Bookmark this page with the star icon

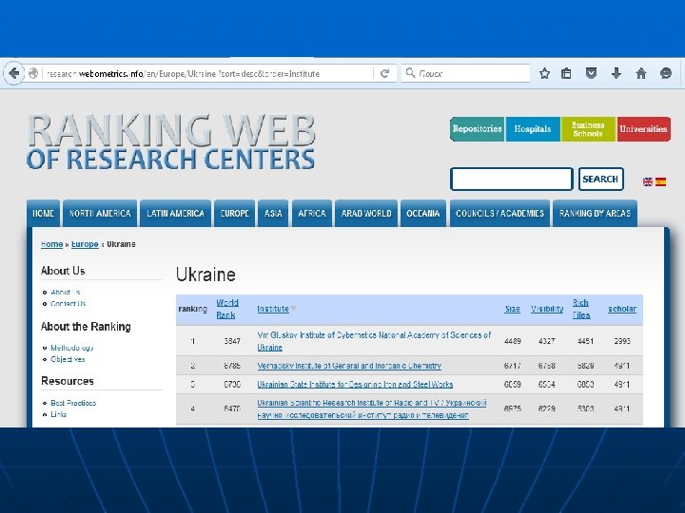pyautogui.click(x=544, y=73)
